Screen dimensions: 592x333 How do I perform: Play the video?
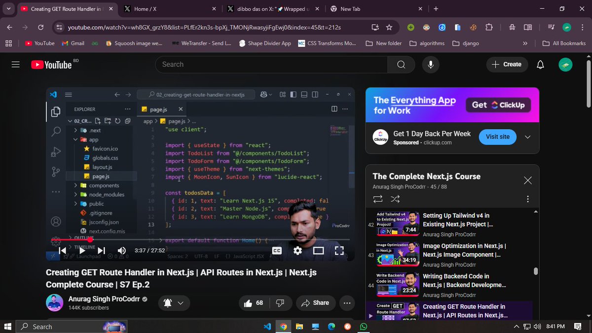click(82, 251)
